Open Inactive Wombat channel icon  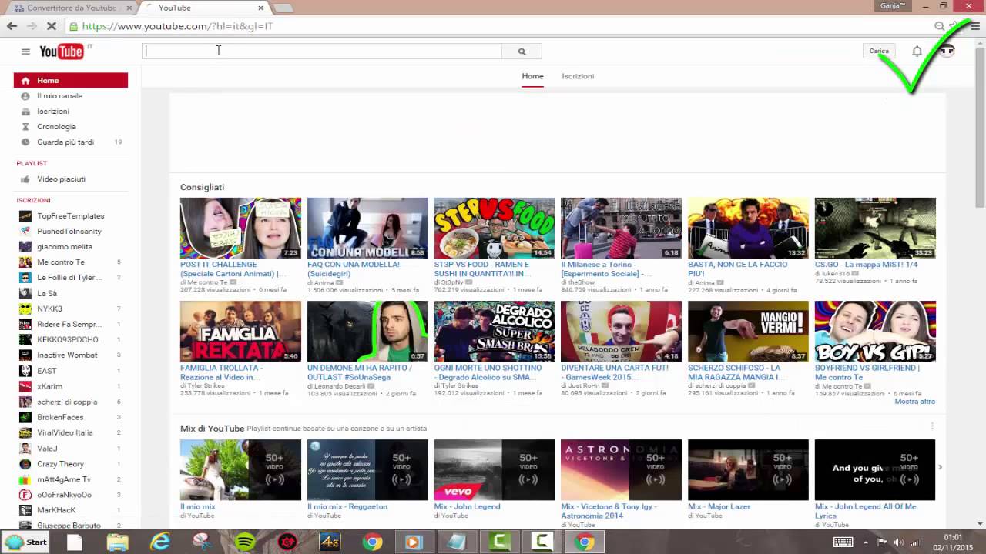click(x=25, y=355)
